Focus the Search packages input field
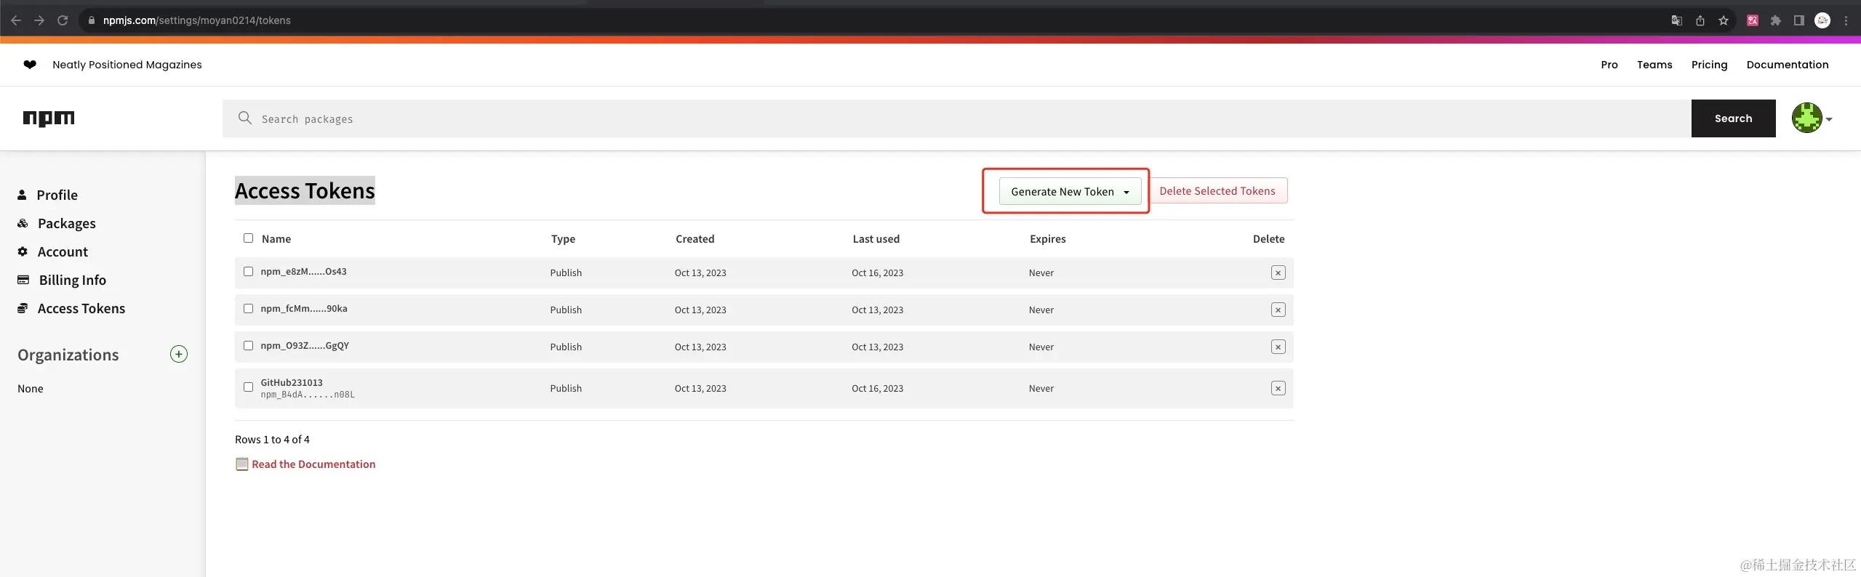This screenshot has height=577, width=1861. 956,118
